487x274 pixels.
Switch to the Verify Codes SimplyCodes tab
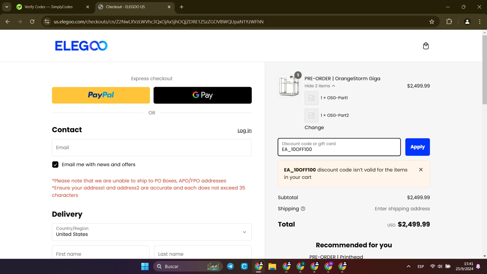tap(49, 7)
